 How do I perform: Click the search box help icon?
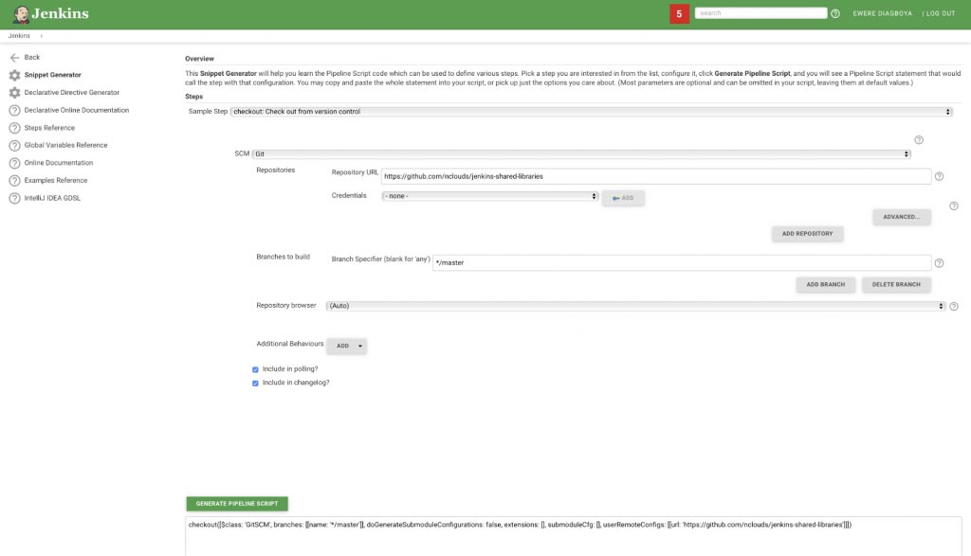pos(835,13)
